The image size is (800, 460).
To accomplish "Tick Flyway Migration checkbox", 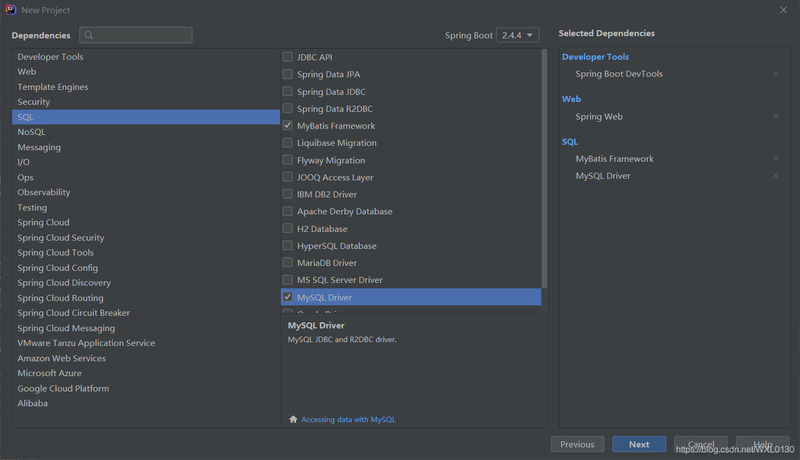I will coord(287,160).
